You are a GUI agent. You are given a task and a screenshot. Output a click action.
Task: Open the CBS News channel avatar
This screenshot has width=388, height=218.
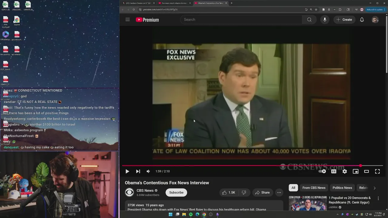pos(129,193)
